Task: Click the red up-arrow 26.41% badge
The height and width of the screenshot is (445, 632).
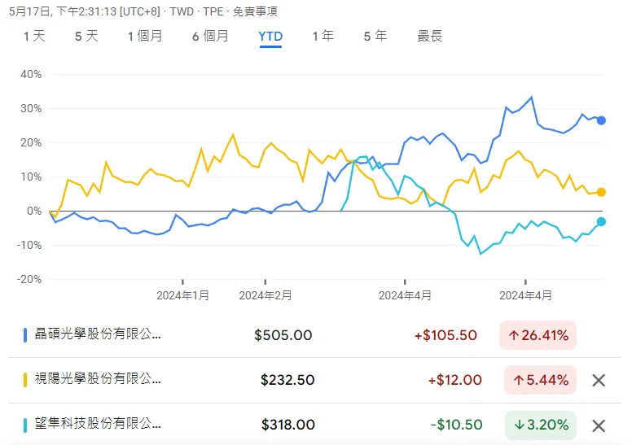Action: (539, 335)
